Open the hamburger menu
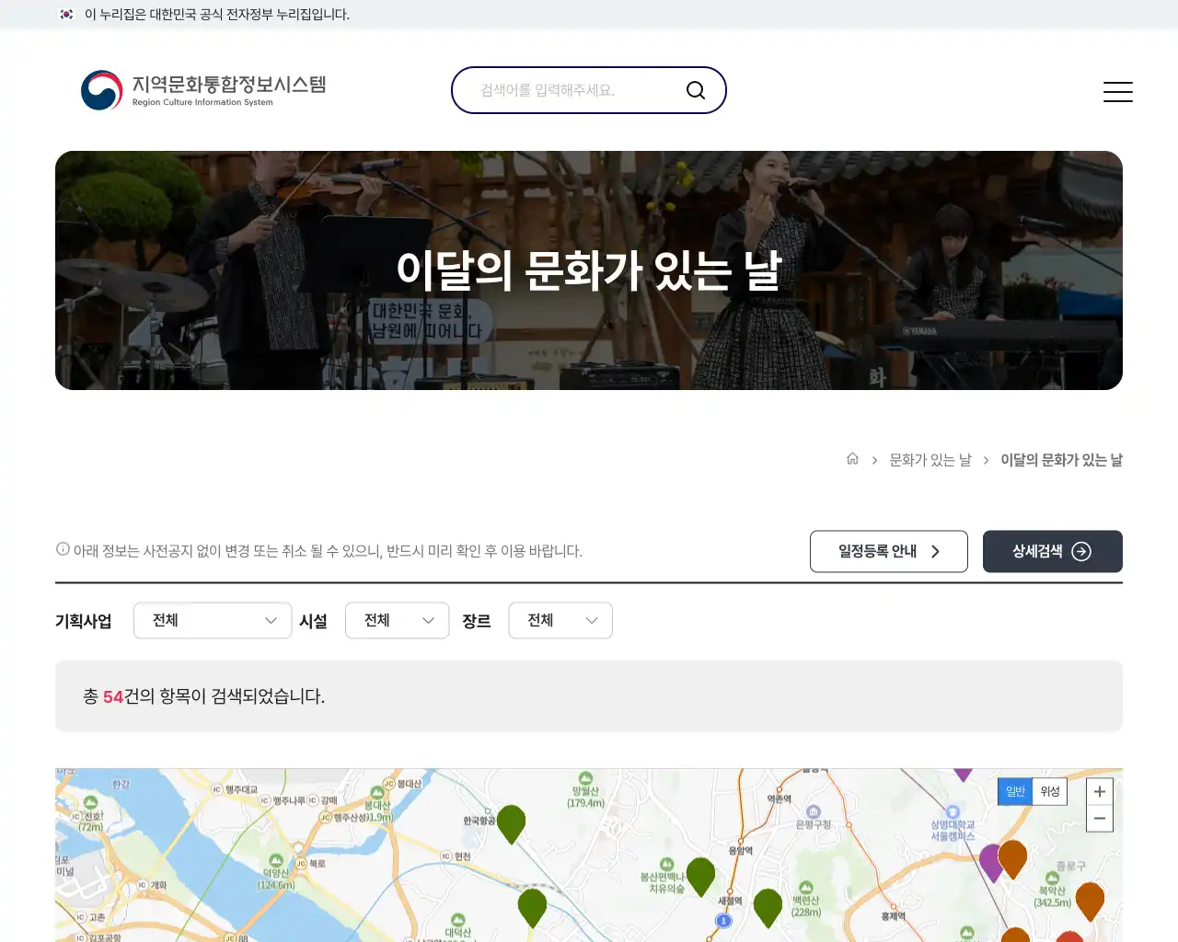This screenshot has height=942, width=1178. click(x=1117, y=91)
